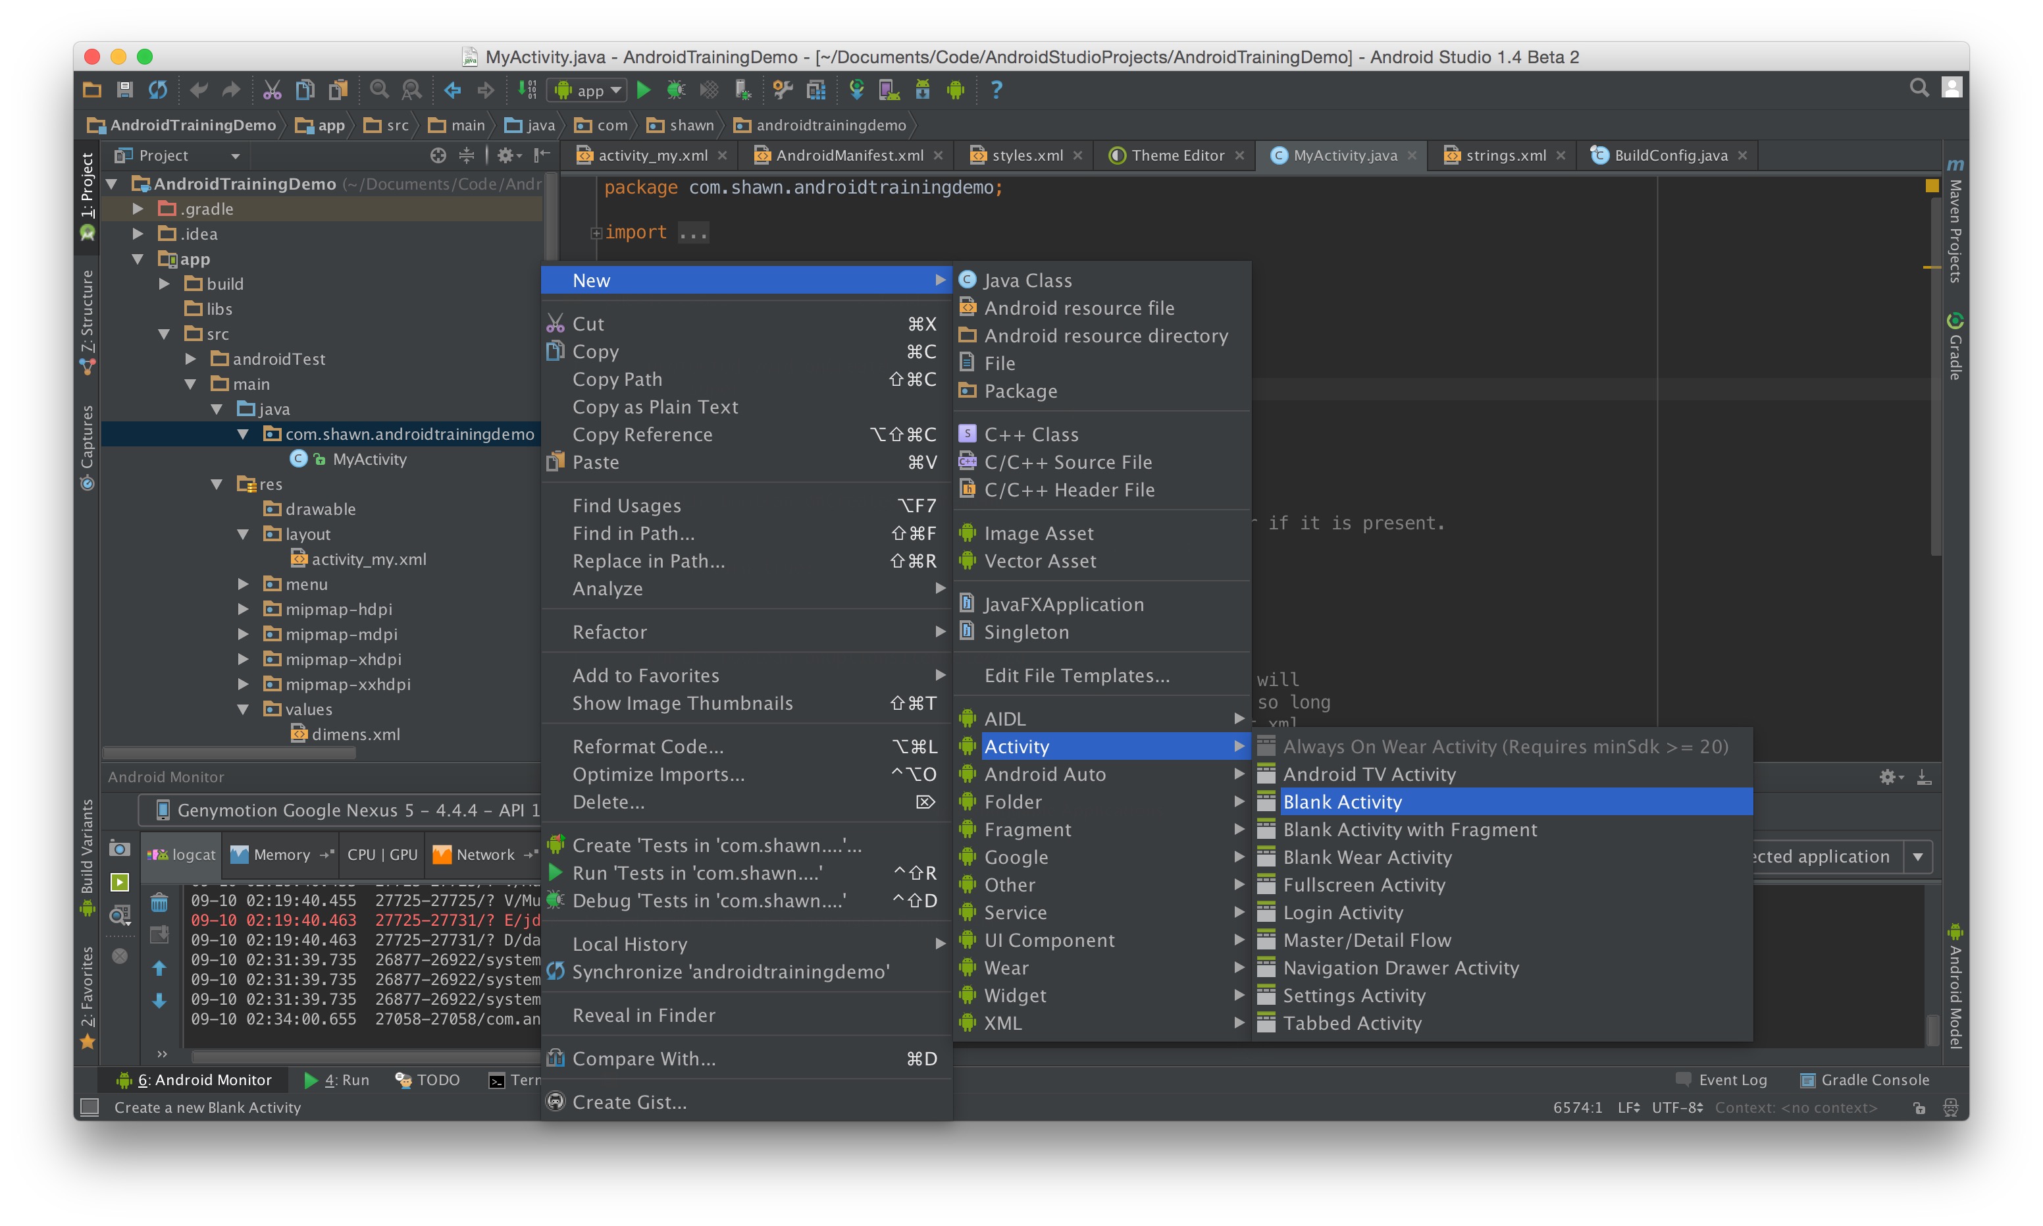Select Blank Activity with Fragment

pos(1501,830)
